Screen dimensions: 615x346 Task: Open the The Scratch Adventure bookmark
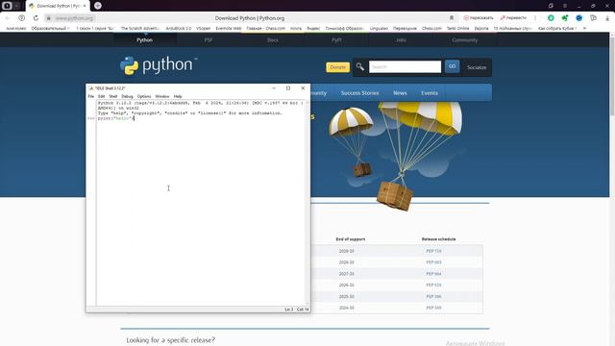[x=140, y=28]
